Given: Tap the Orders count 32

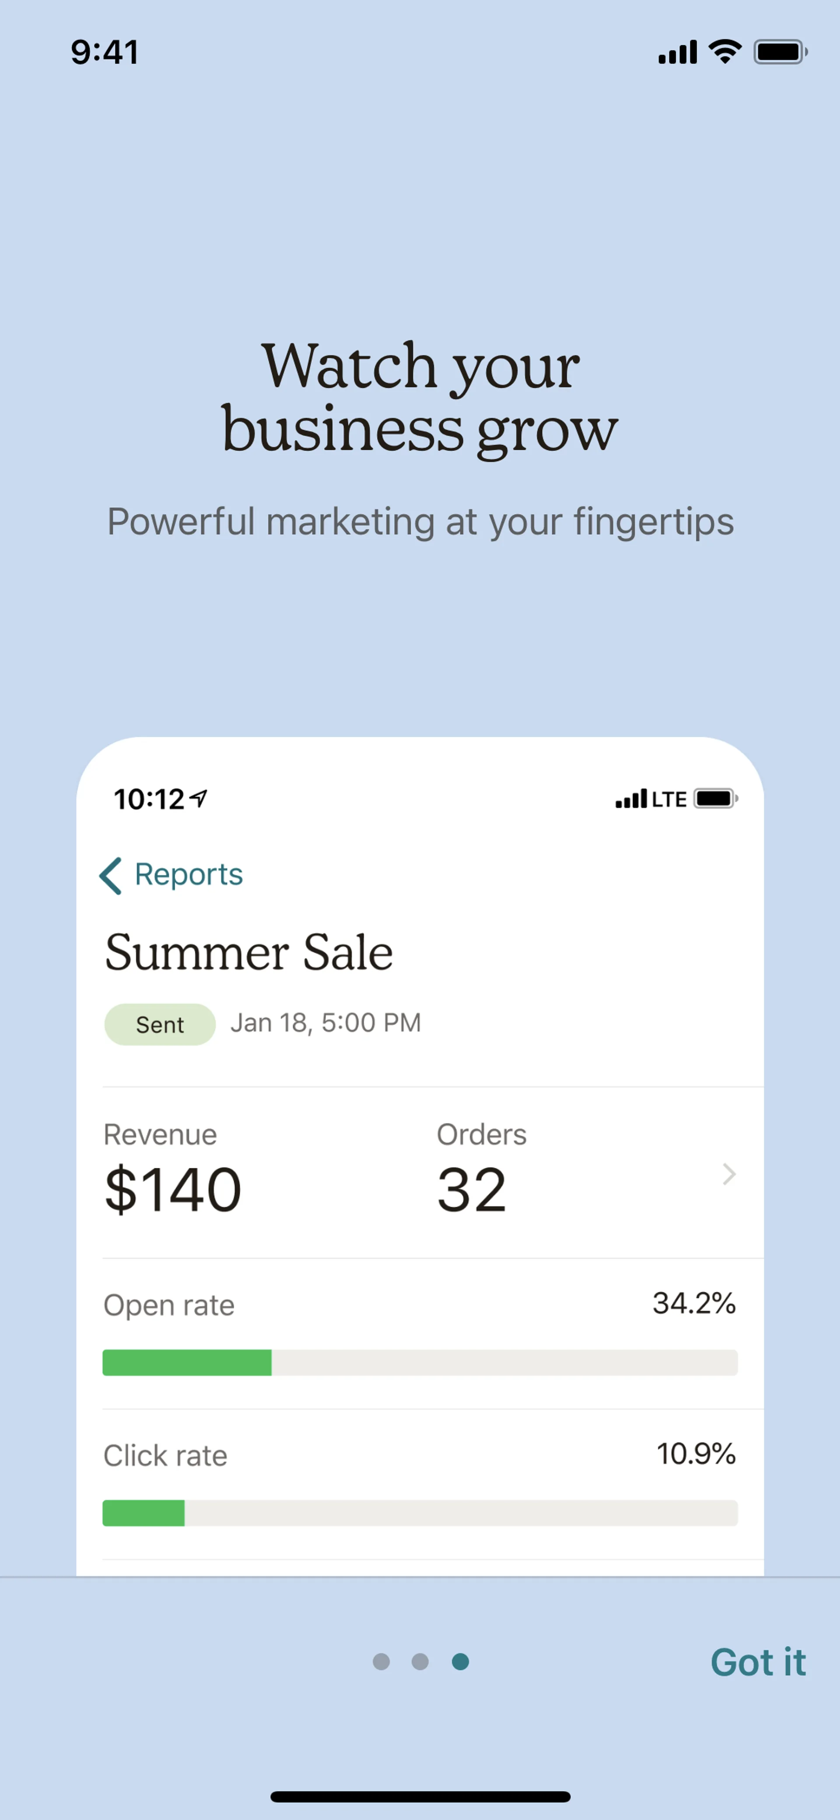Looking at the screenshot, I should pyautogui.click(x=472, y=1190).
